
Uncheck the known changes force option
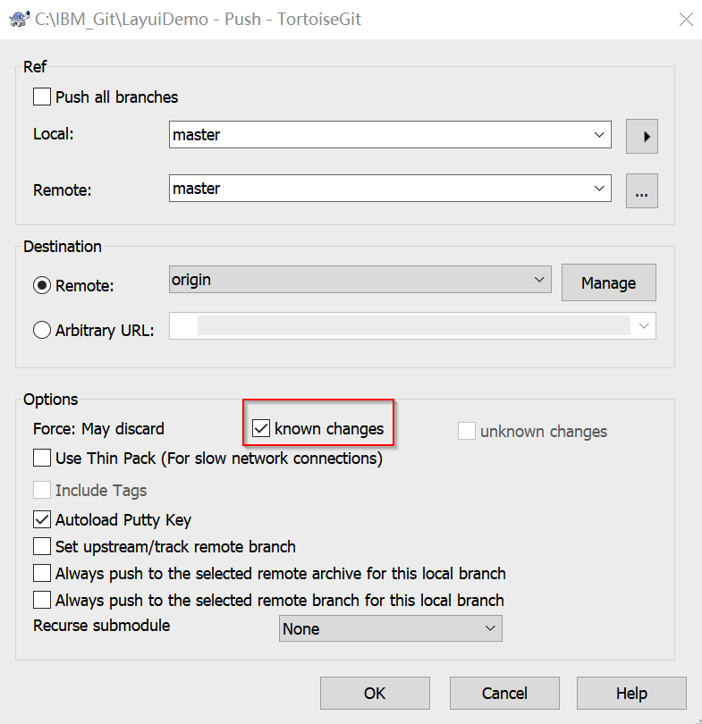261,429
